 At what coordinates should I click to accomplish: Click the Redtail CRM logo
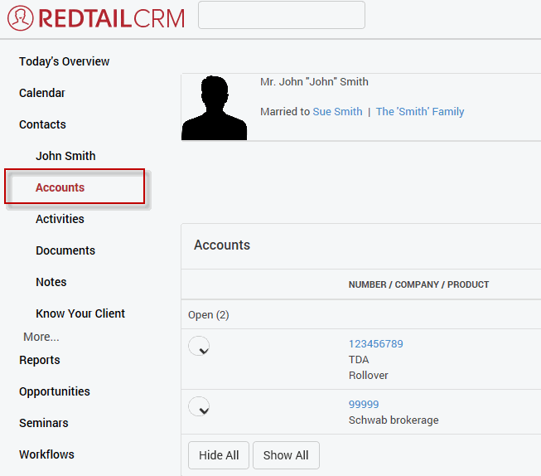(95, 17)
